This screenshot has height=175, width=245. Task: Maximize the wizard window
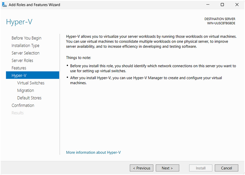[x=222, y=5]
